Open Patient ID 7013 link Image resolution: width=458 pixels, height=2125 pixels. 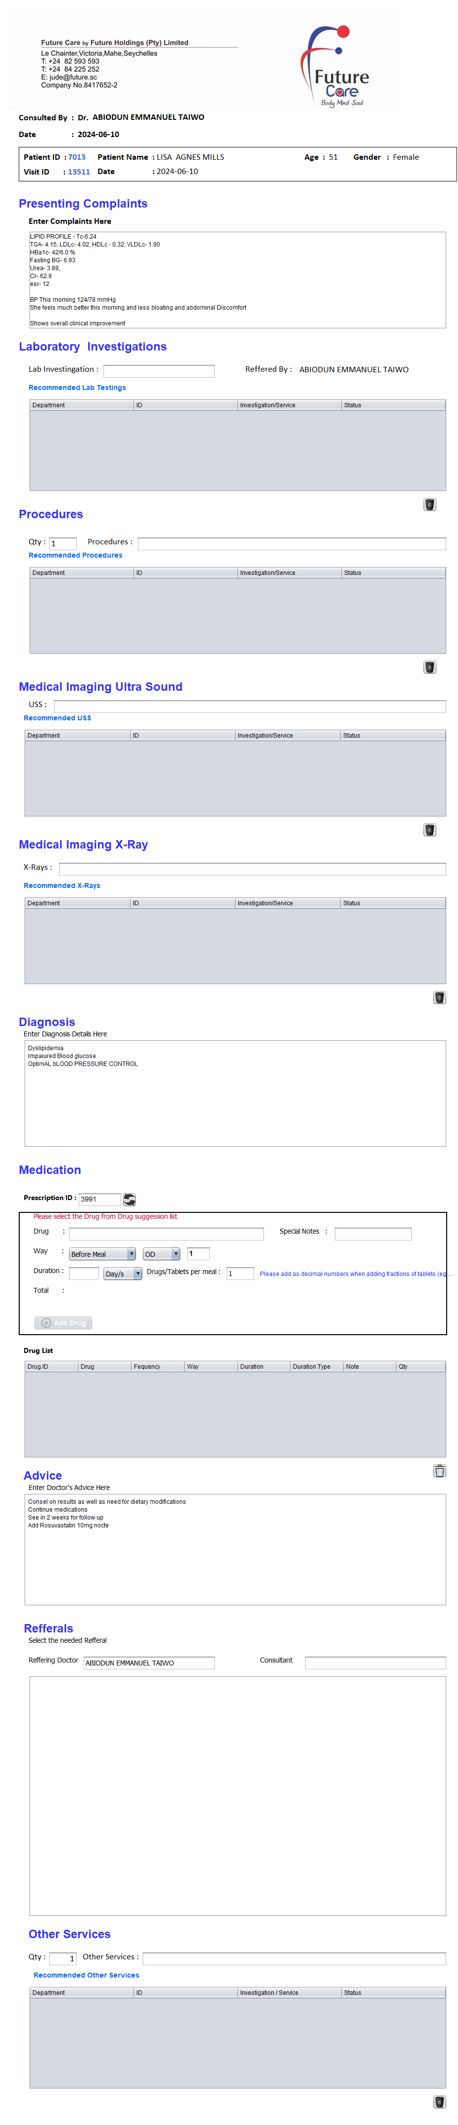[x=77, y=157]
